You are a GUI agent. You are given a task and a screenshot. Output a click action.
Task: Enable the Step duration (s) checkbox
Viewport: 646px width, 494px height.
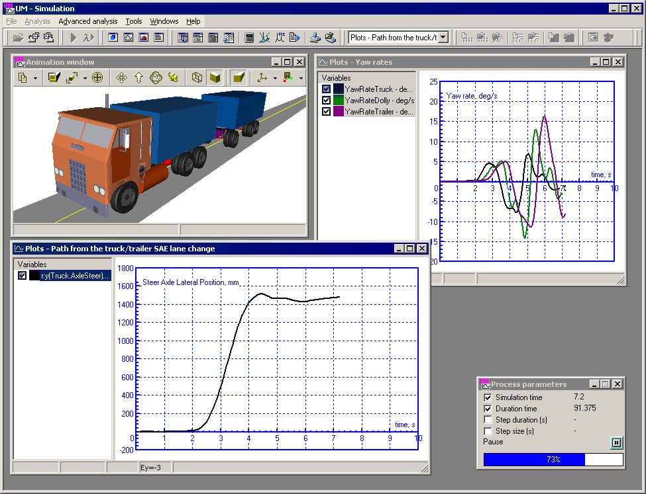click(488, 420)
